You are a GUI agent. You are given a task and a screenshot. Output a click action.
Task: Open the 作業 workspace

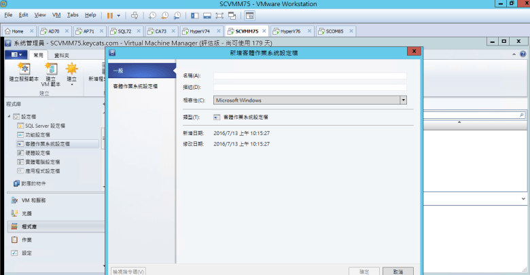click(26, 240)
